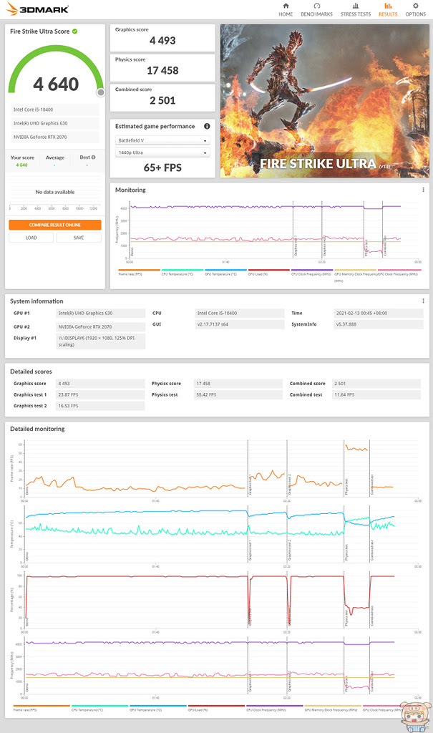Click CPU value Intel Core i5-10400 in System information
This screenshot has height=733, width=433.
(x=240, y=314)
